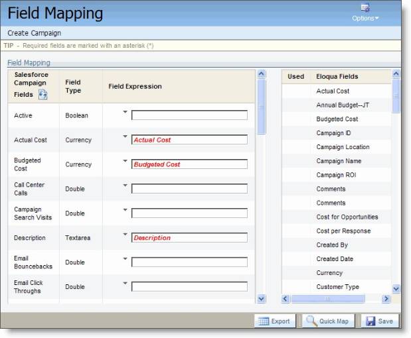Select Annual Budget--JT in Eloqua Fields
This screenshot has height=338, width=411.
(x=343, y=105)
